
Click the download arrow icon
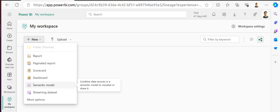(235, 14)
